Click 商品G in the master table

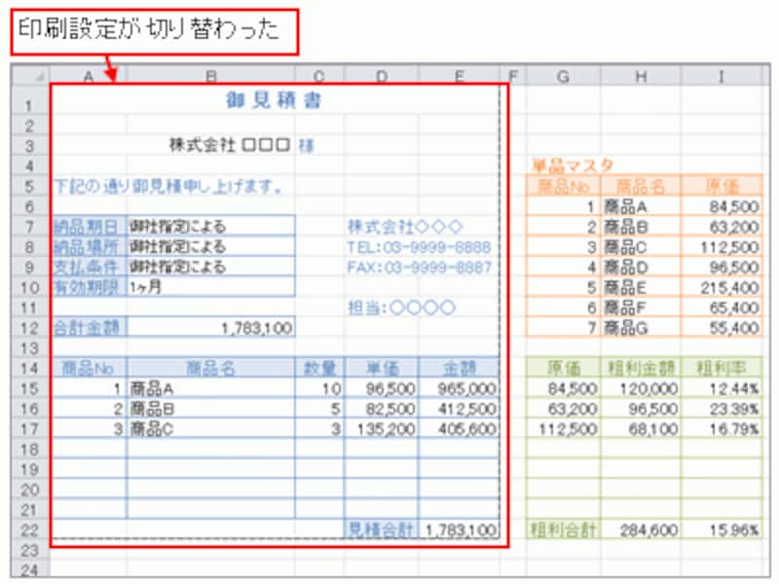click(x=641, y=328)
